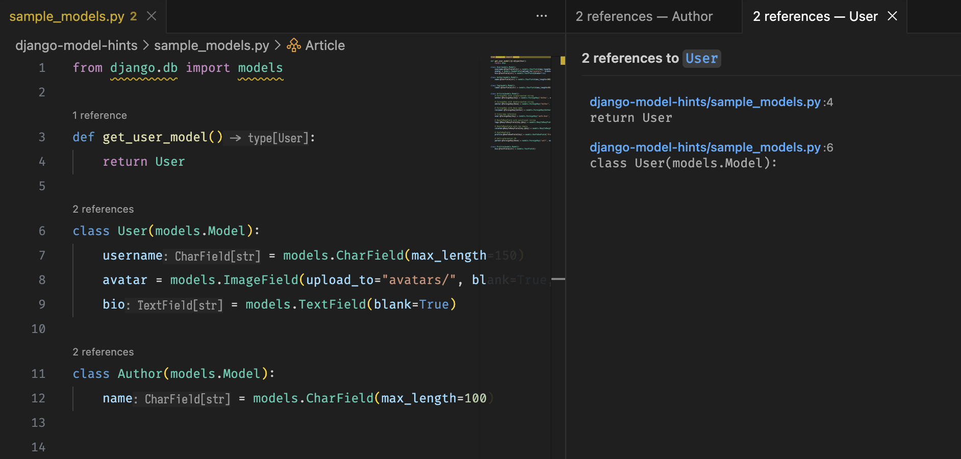Open the editor more actions ellipsis
961x459 pixels.
click(x=542, y=16)
